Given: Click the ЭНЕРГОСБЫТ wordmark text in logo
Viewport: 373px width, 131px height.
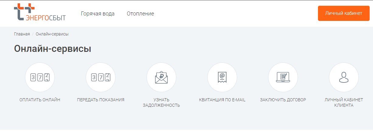Looking at the screenshot, I should 46,17.
